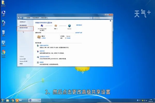155x103 pixels.
Task: Click the search magnifier icon
Action: coord(112,18)
